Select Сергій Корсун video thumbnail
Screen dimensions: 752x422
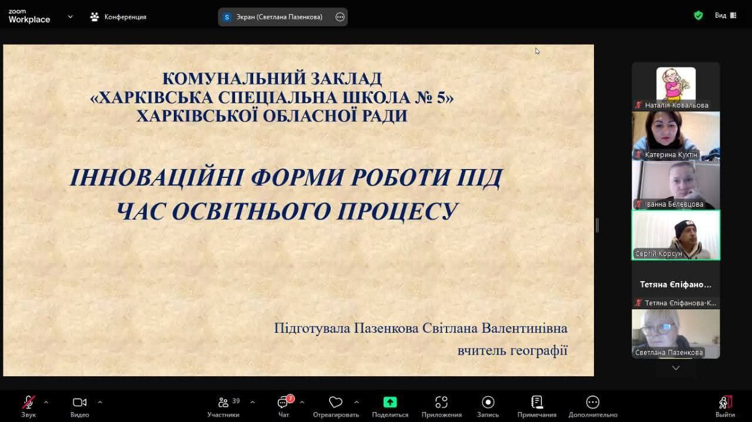pos(676,235)
